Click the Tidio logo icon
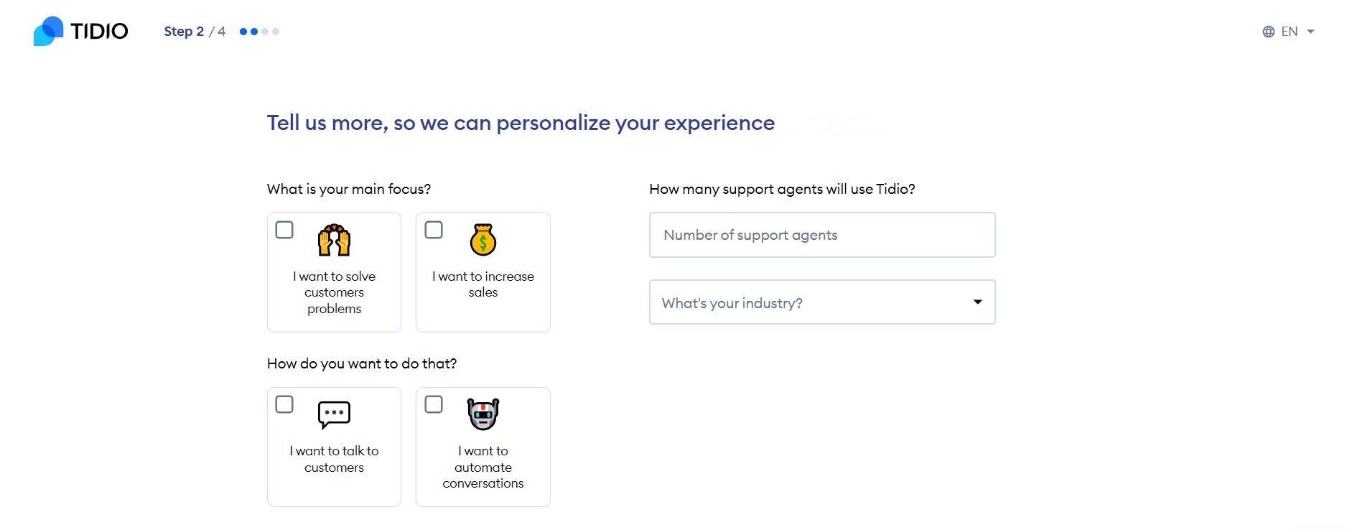 (48, 31)
